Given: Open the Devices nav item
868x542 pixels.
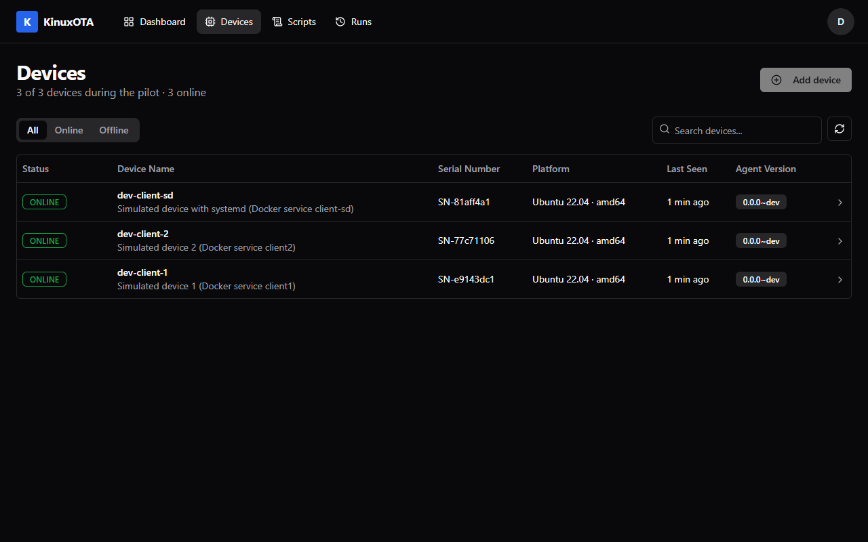Looking at the screenshot, I should (229, 22).
